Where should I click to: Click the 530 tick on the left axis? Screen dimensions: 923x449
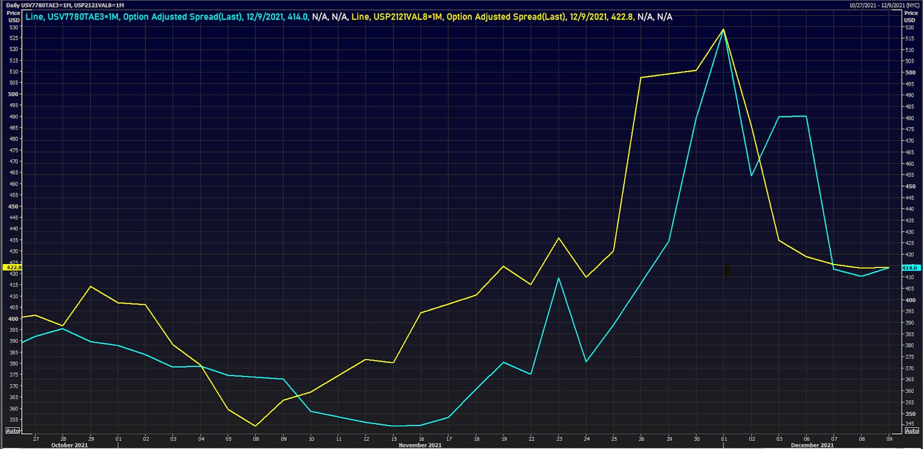pos(14,27)
